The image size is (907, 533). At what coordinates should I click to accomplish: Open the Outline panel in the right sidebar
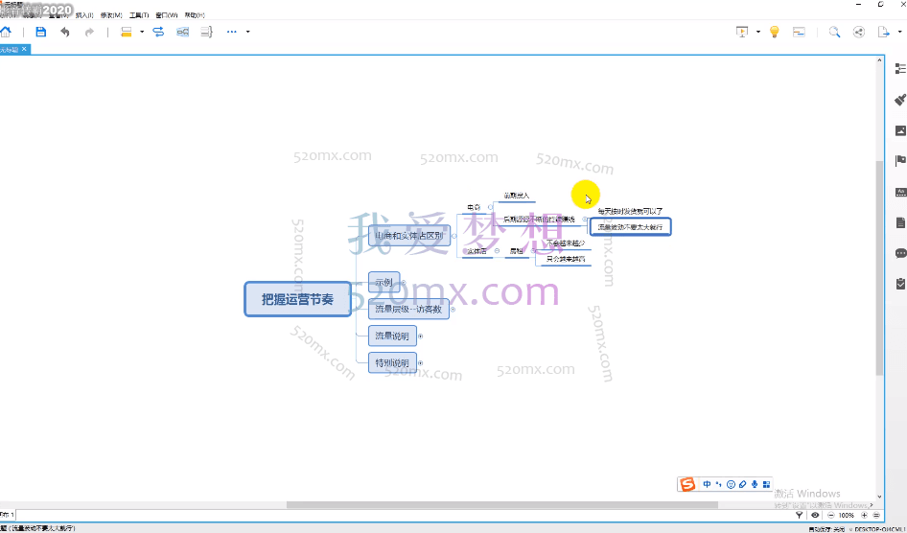coord(900,68)
